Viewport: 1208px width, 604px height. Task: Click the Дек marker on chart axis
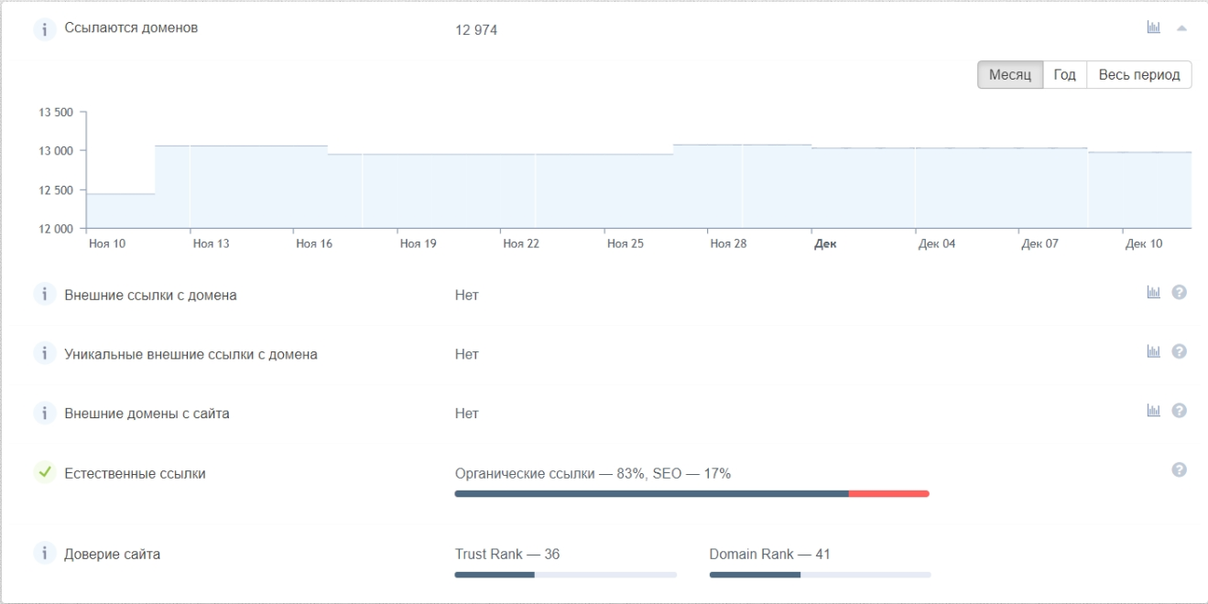pyautogui.click(x=825, y=244)
